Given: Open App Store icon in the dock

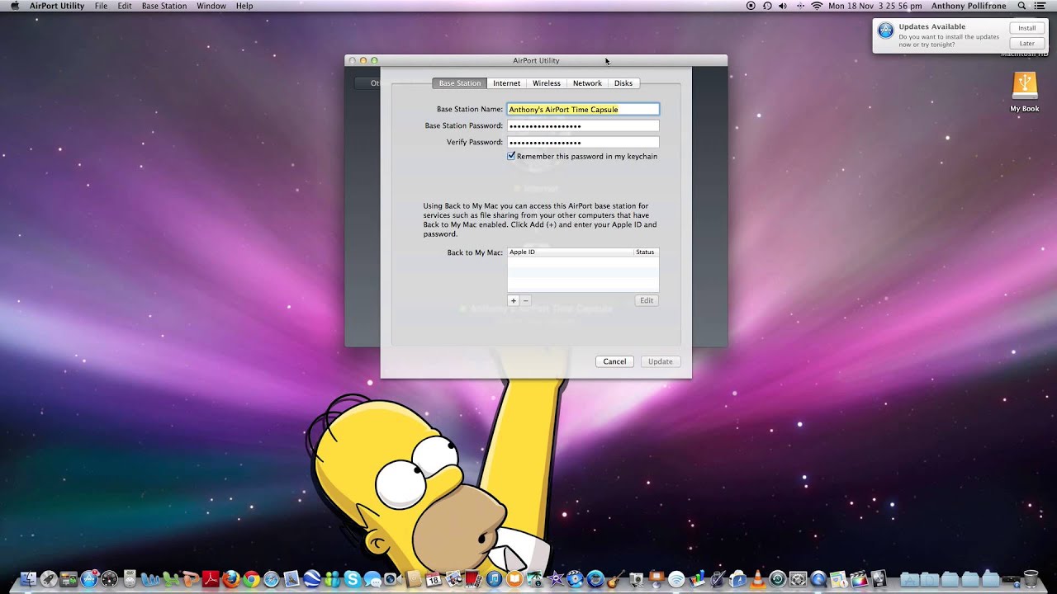Looking at the screenshot, I should point(89,579).
